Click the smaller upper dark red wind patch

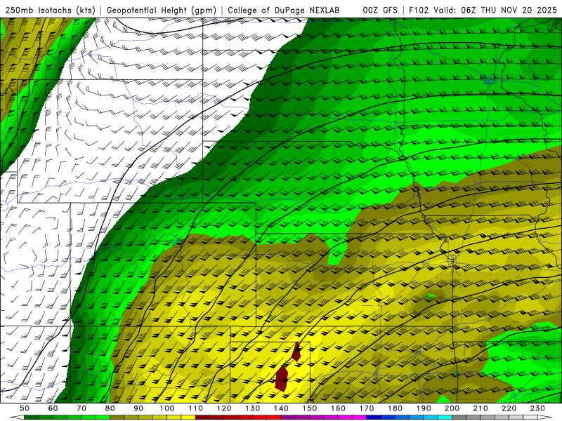click(x=296, y=352)
